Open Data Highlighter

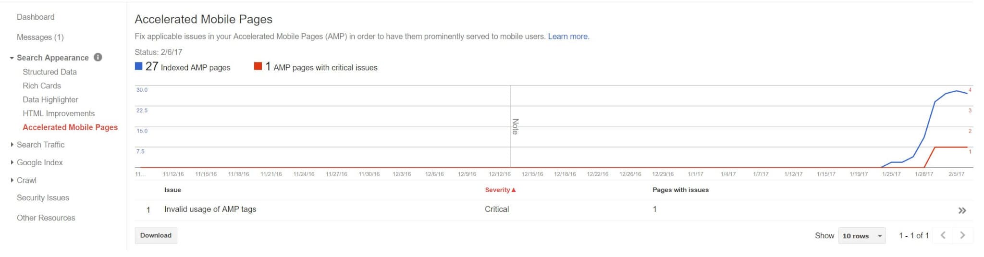pos(50,99)
